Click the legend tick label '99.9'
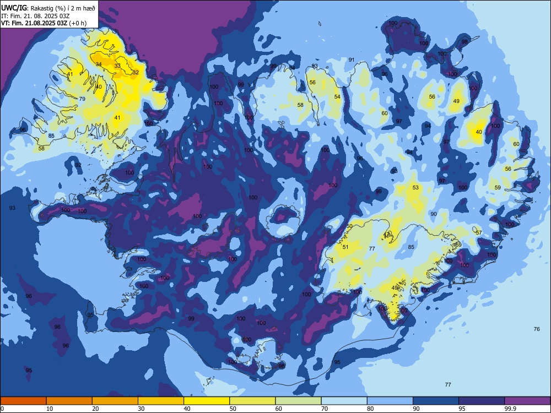This screenshot has width=551, height=413. 510,409
